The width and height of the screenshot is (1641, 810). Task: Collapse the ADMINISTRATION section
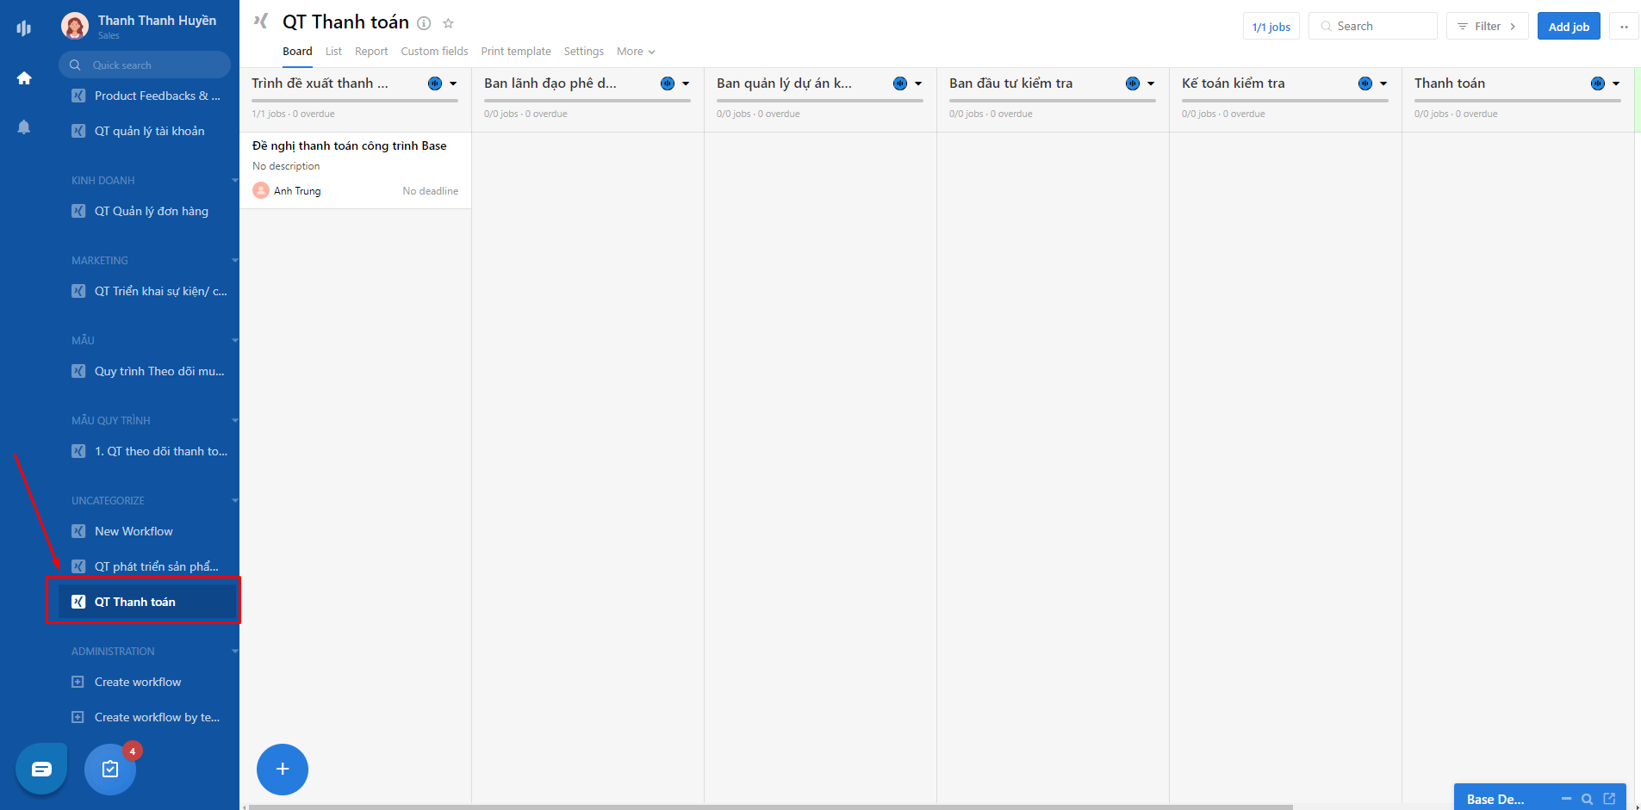[234, 652]
